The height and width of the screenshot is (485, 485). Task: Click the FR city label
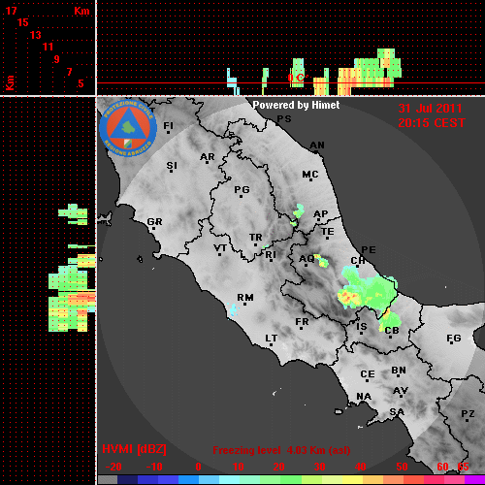pyautogui.click(x=302, y=322)
